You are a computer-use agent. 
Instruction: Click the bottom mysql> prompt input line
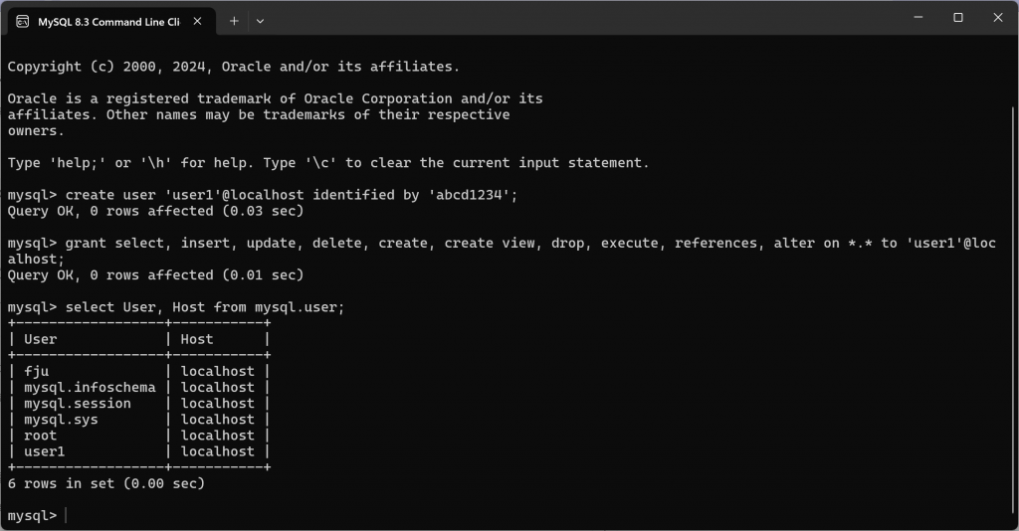[x=38, y=516]
